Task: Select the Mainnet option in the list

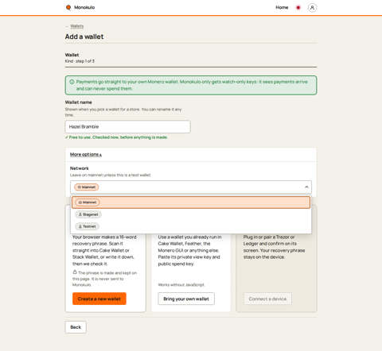Action: pyautogui.click(x=191, y=202)
